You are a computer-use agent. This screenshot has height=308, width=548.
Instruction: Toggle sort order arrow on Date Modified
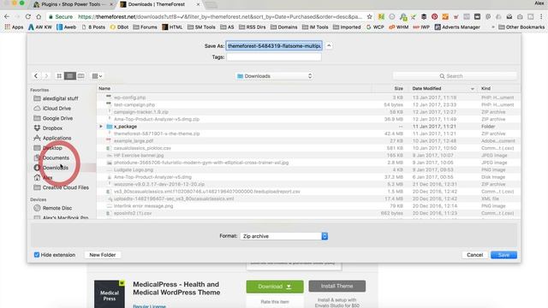[472, 89]
